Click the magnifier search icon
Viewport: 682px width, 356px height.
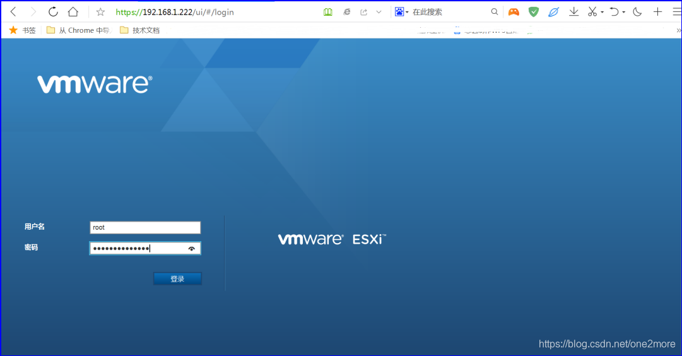(x=495, y=12)
